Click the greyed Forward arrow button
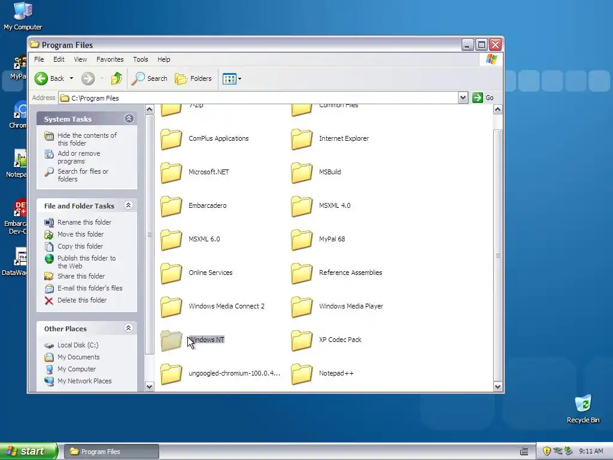The width and height of the screenshot is (613, 460). tap(88, 78)
